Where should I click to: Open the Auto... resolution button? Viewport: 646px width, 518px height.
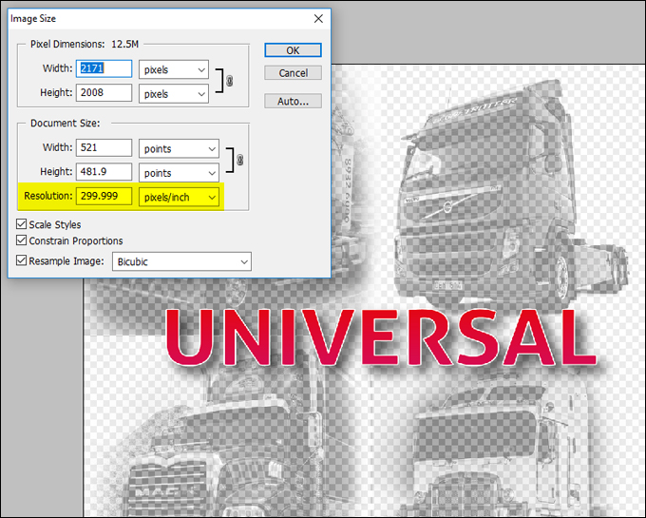[x=293, y=101]
